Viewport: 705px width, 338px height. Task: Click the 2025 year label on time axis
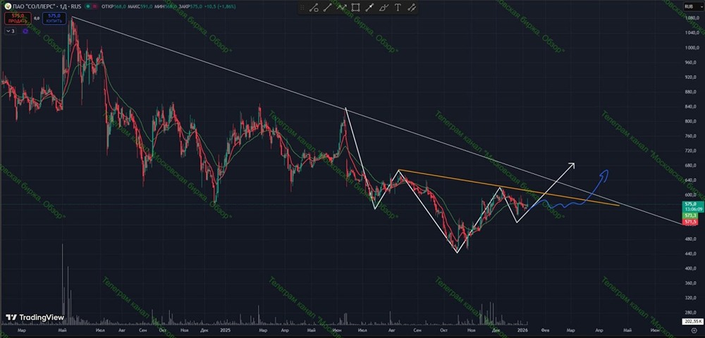[226, 330]
